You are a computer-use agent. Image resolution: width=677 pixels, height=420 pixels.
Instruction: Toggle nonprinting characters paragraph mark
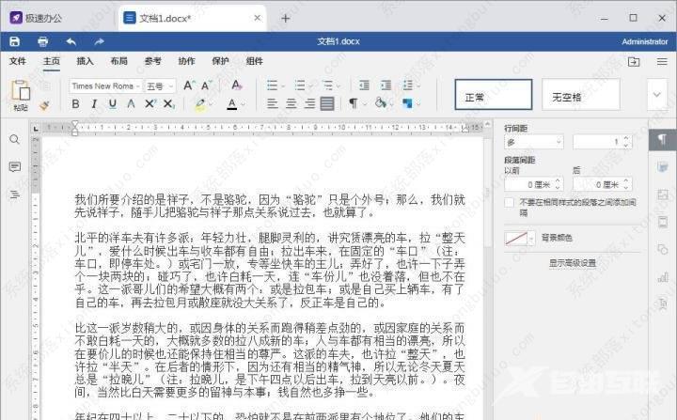354,103
